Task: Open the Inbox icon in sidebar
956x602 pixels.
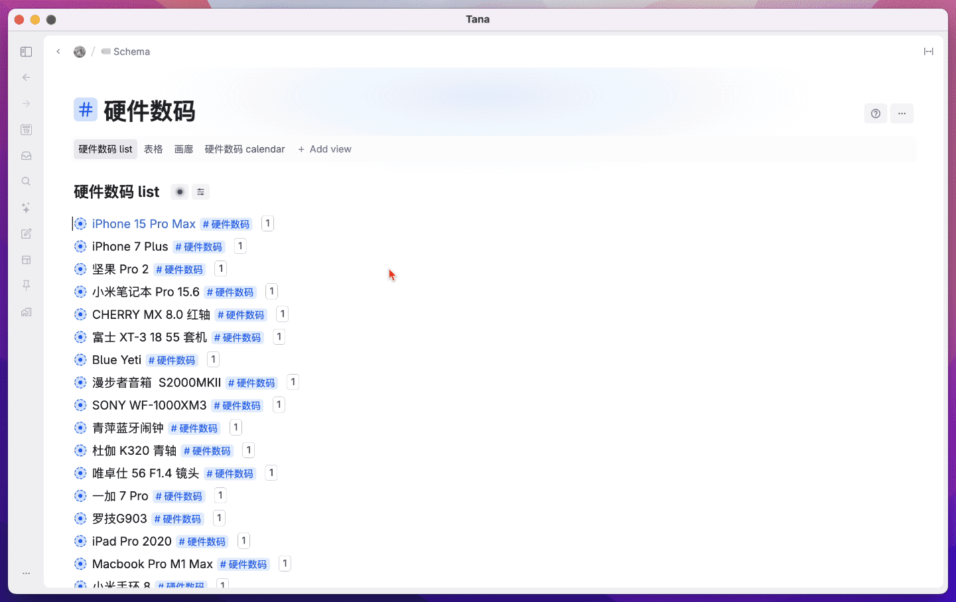Action: tap(26, 156)
